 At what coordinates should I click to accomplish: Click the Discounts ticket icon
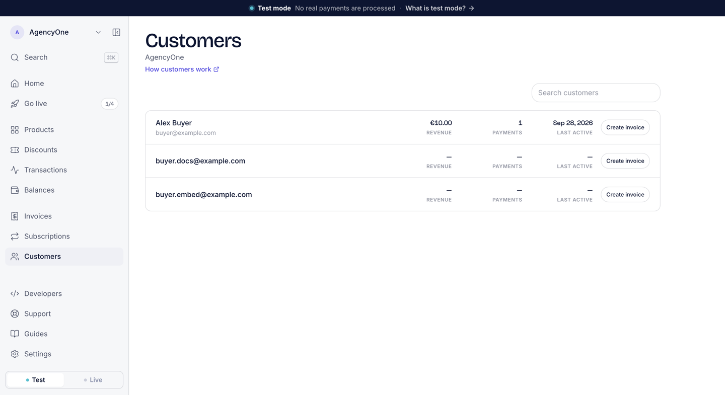pos(15,150)
